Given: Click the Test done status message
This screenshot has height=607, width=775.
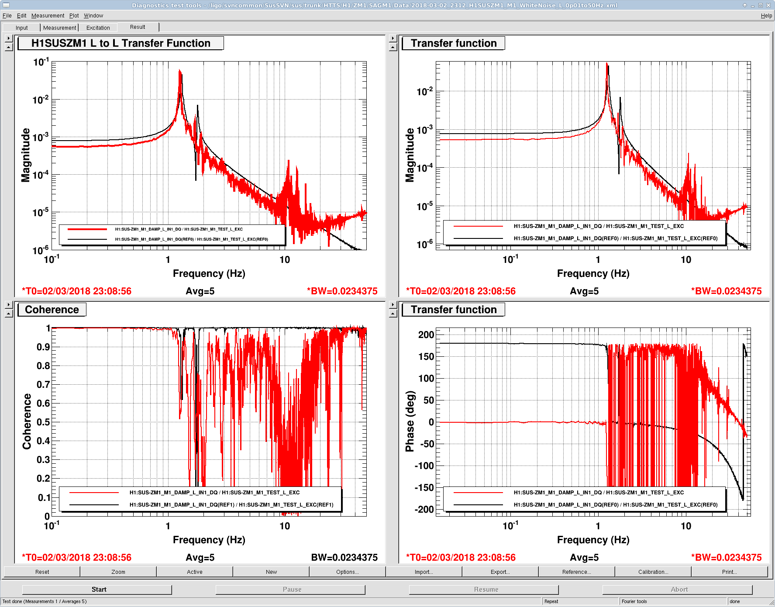Looking at the screenshot, I should (x=45, y=601).
